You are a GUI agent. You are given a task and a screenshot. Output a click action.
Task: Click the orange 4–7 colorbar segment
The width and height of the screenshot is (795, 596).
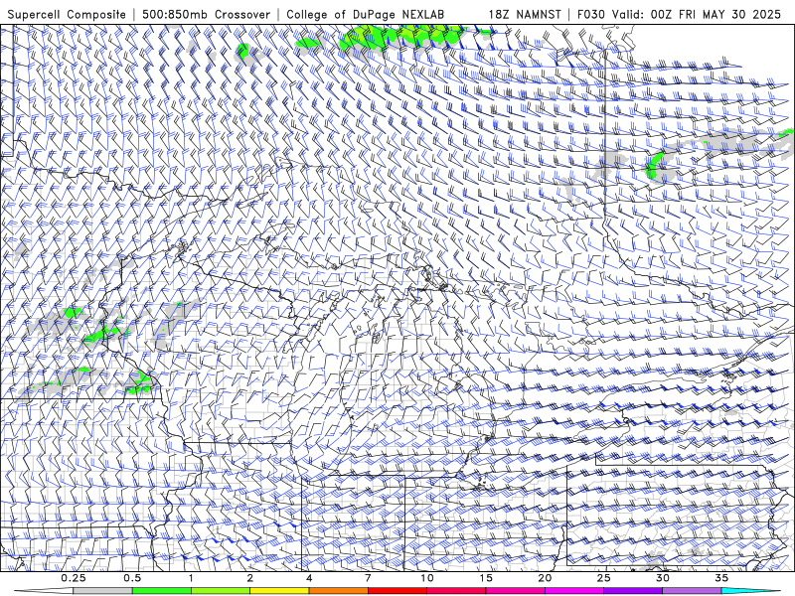338,591
